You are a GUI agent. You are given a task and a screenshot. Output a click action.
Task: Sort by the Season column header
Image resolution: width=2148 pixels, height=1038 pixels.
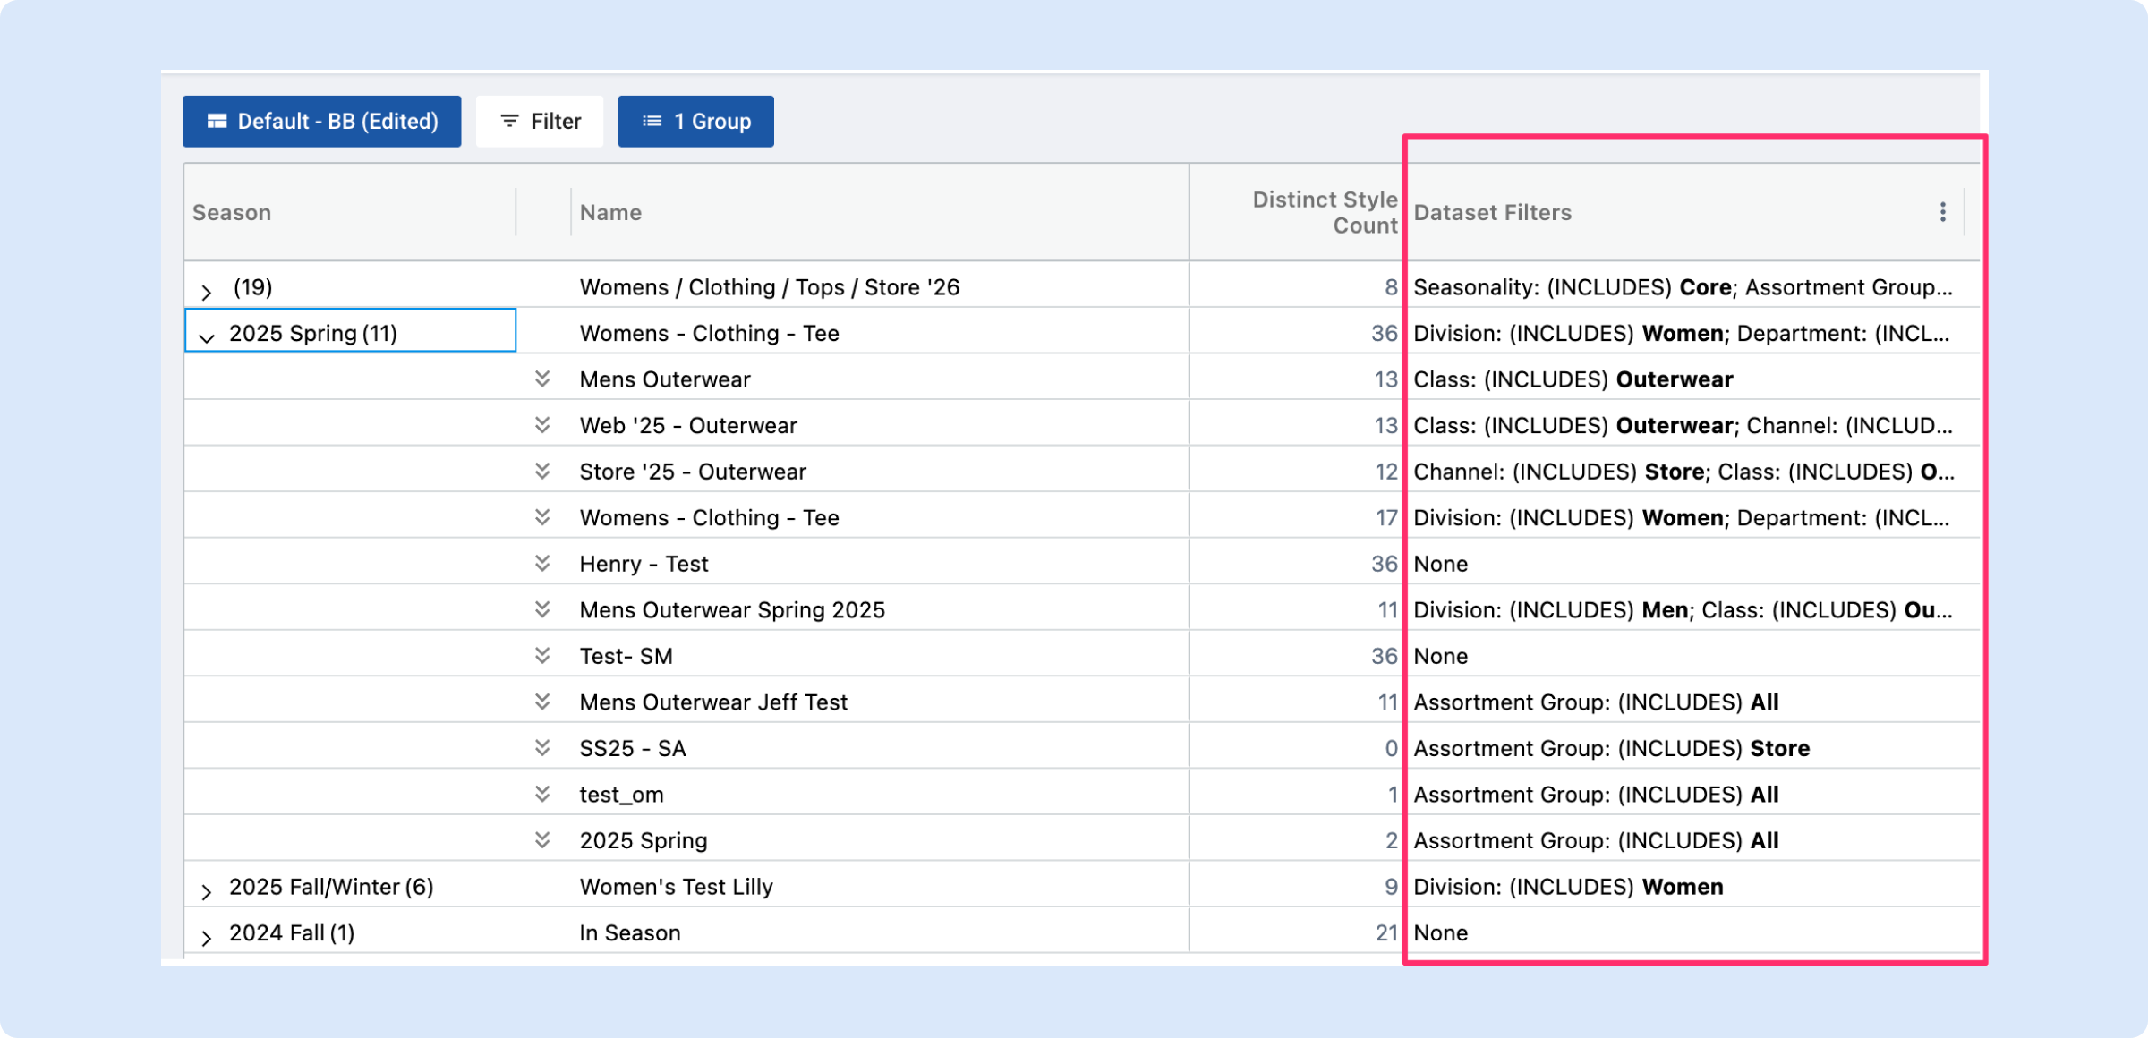tap(232, 213)
